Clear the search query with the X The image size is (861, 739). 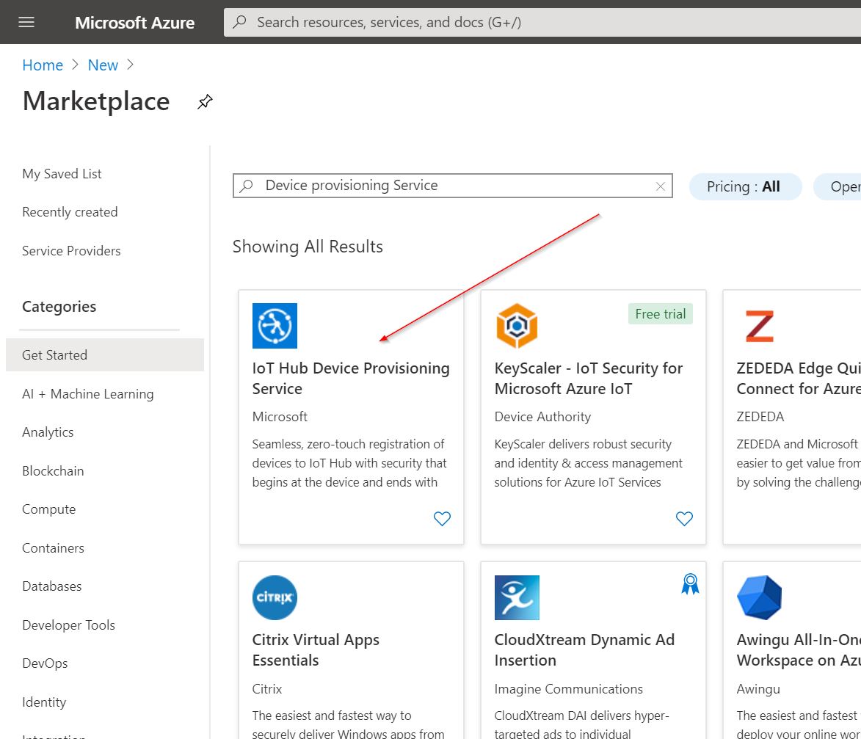coord(660,186)
